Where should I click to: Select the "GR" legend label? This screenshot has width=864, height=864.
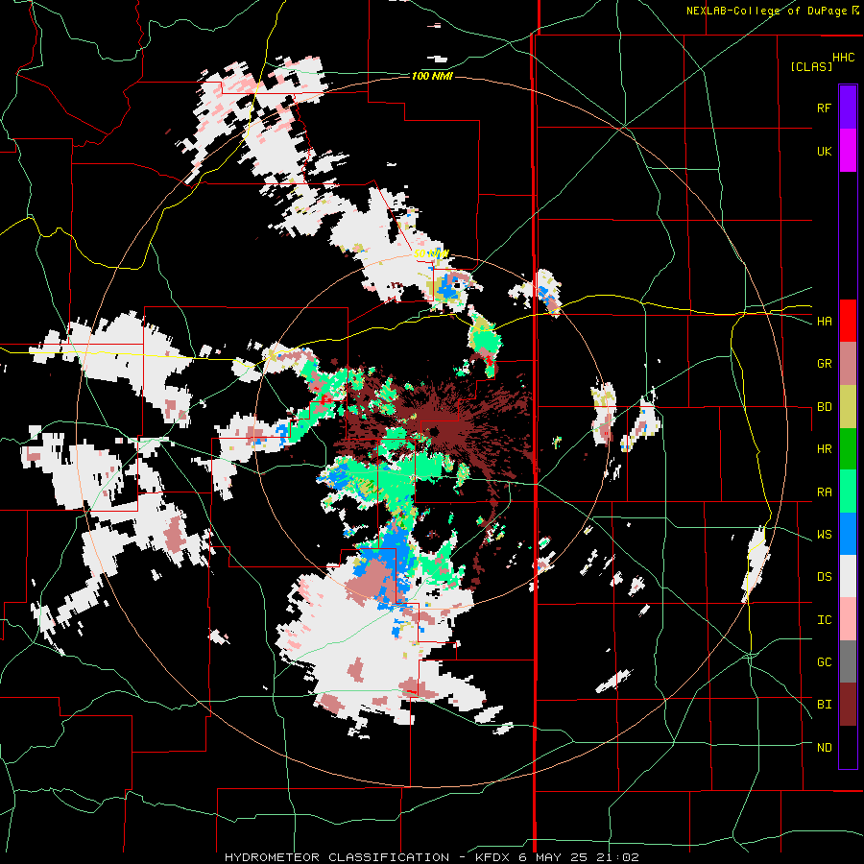click(824, 364)
